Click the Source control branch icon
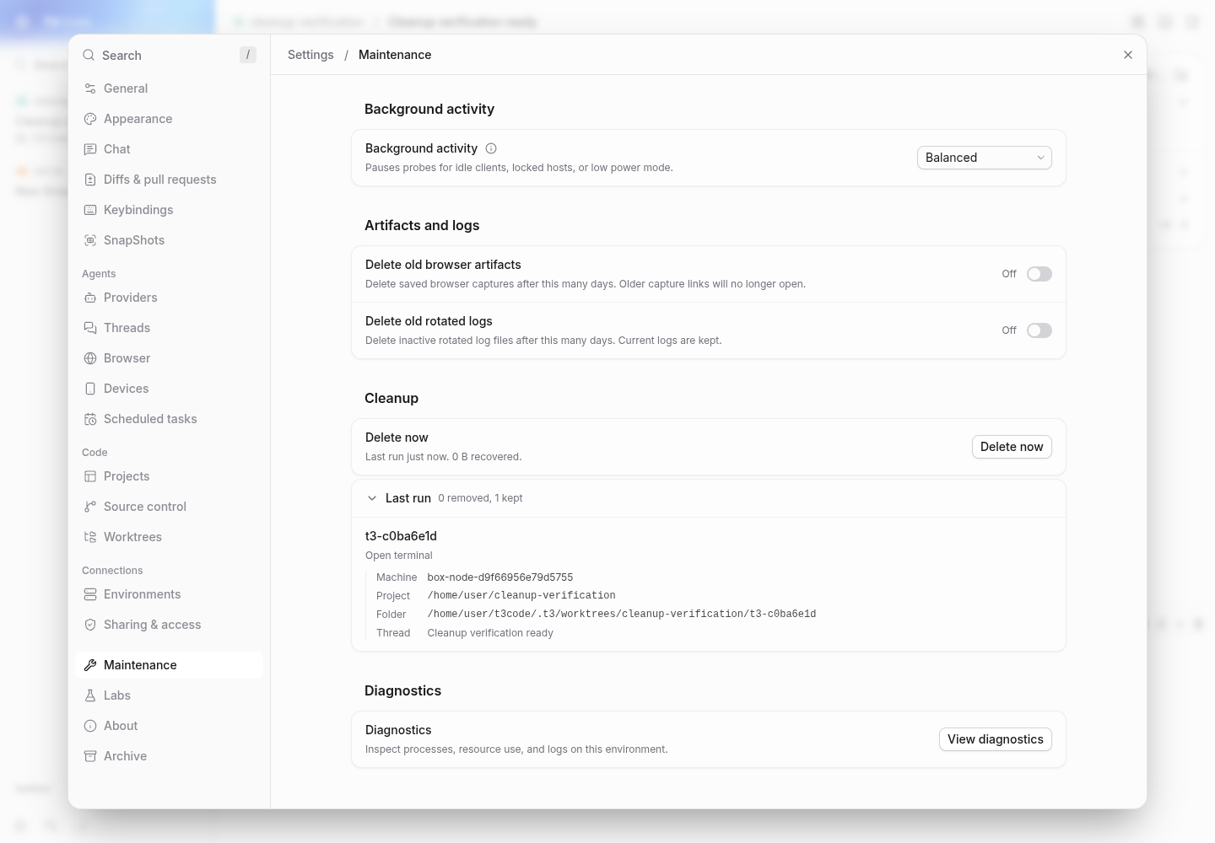 point(90,507)
